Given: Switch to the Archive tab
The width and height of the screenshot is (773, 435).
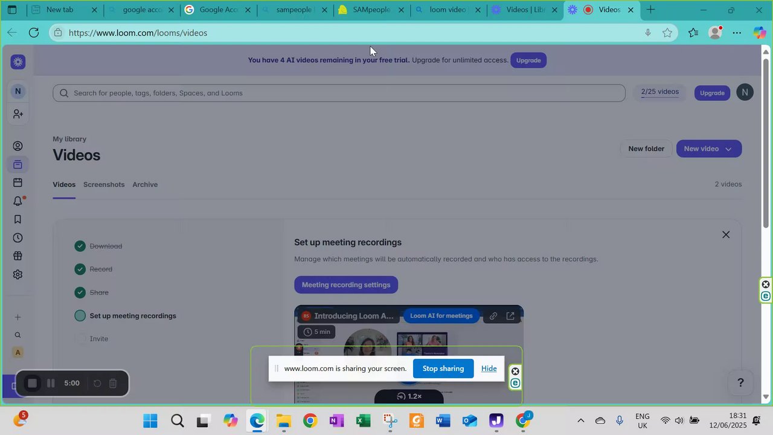Looking at the screenshot, I should (145, 184).
